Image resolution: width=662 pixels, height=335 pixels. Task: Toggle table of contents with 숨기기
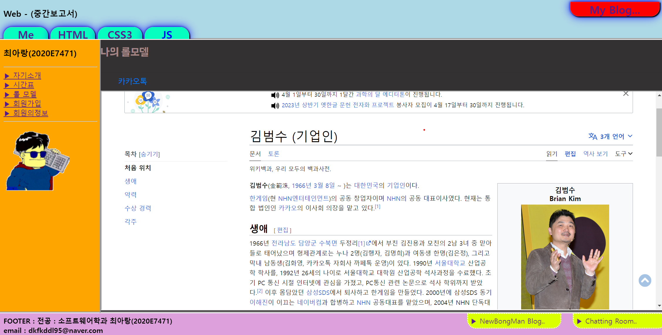tap(149, 154)
